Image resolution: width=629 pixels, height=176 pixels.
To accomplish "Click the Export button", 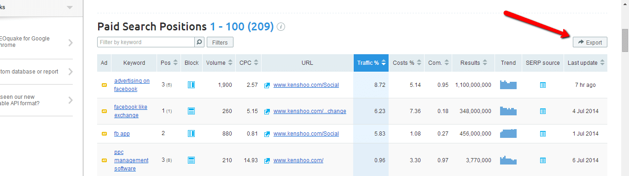I will (590, 42).
